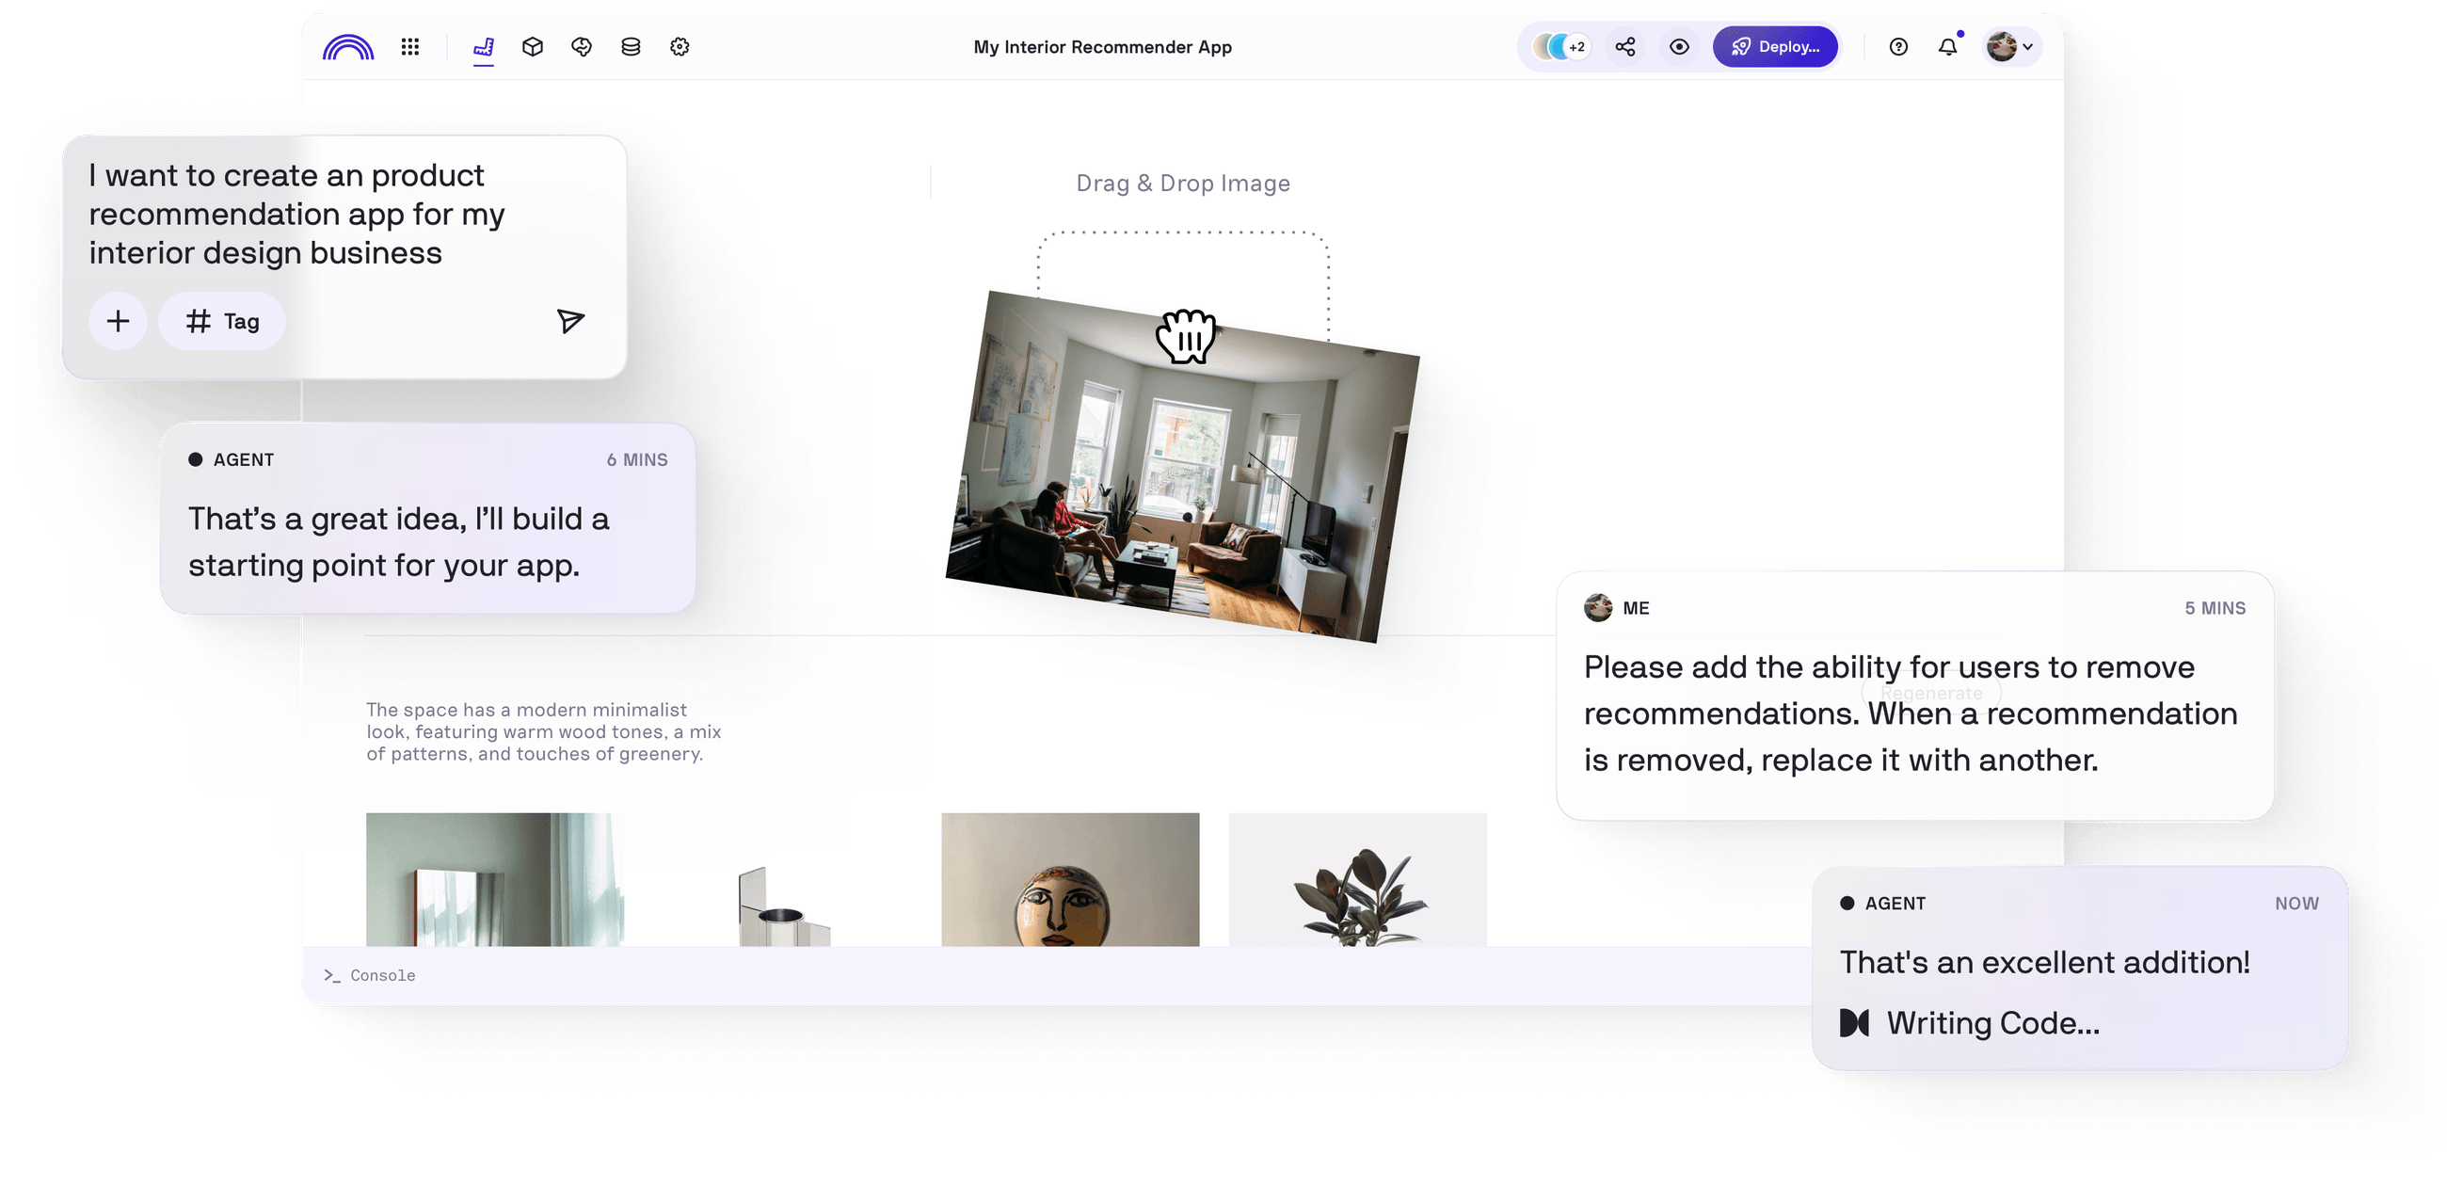Click the +2 collaborators avatars

point(1561,46)
